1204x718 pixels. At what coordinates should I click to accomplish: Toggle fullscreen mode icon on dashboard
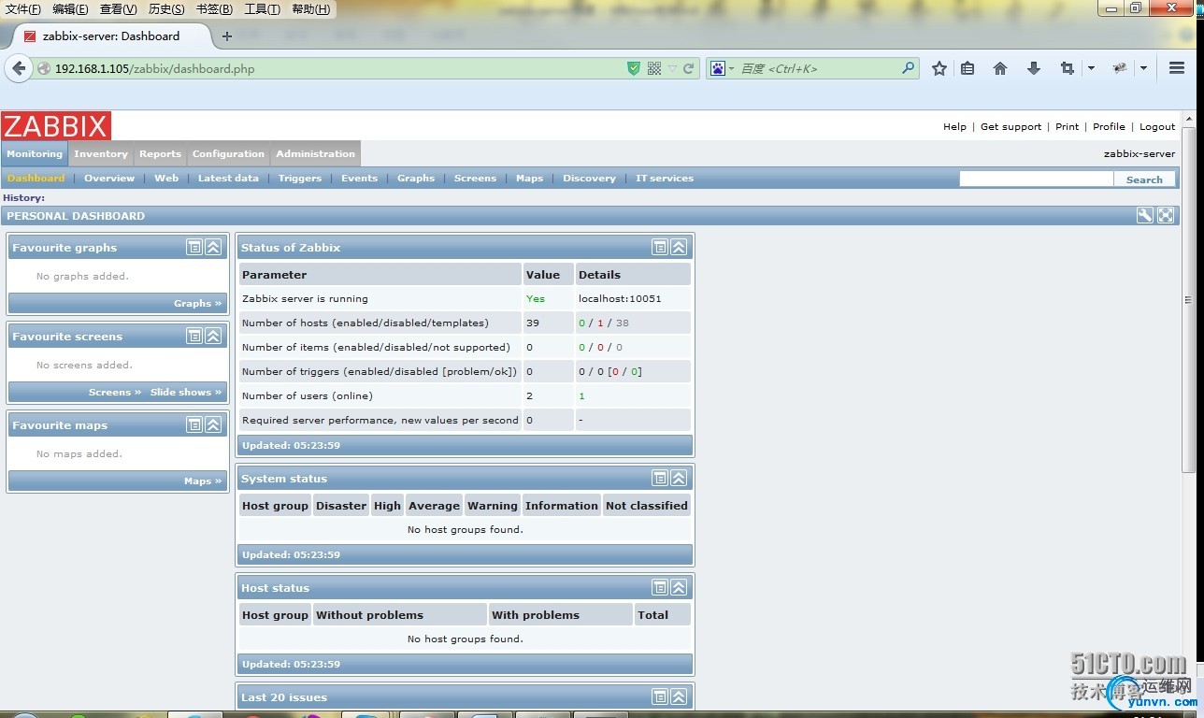1166,215
